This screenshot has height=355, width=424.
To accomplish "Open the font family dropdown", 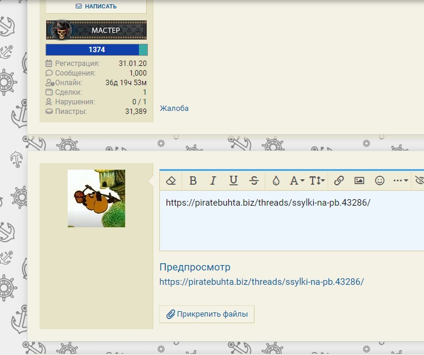I will pos(297,180).
